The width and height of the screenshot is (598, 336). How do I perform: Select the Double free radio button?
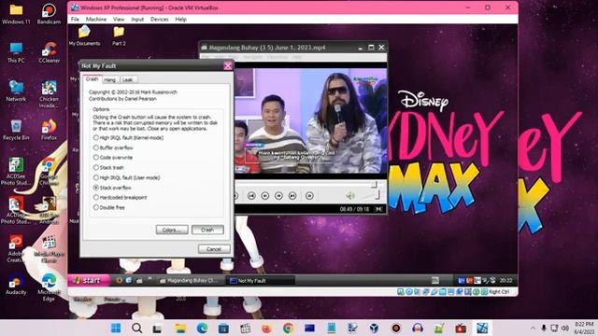pyautogui.click(x=109, y=207)
